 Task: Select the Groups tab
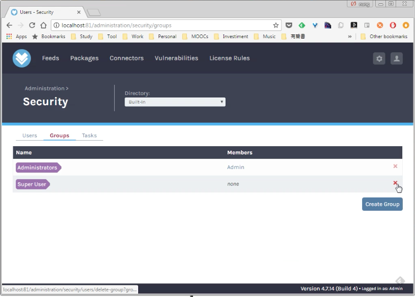[x=59, y=136]
